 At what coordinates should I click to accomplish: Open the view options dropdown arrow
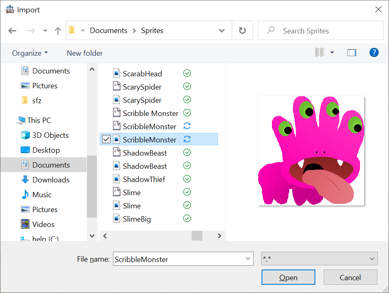pos(332,52)
